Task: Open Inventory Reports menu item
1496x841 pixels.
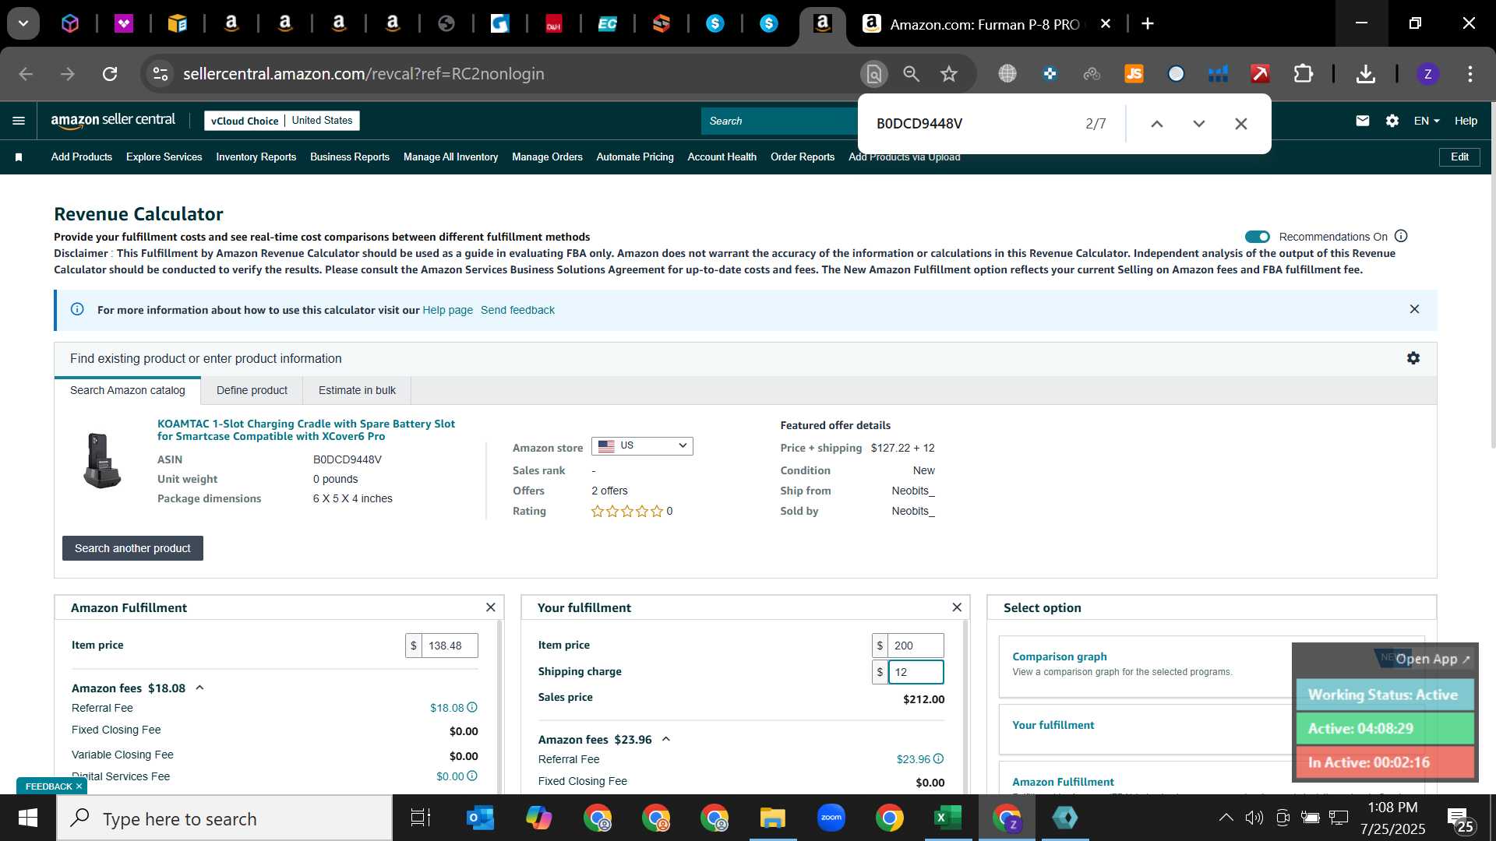Action: coord(256,157)
